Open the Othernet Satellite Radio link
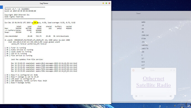 point(153,82)
